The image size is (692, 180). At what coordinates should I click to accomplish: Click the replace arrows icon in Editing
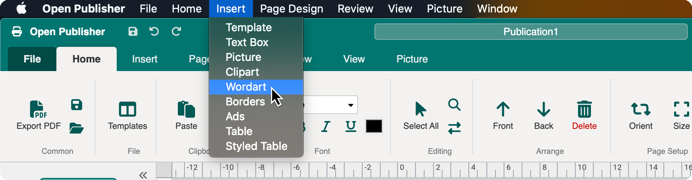(x=454, y=128)
